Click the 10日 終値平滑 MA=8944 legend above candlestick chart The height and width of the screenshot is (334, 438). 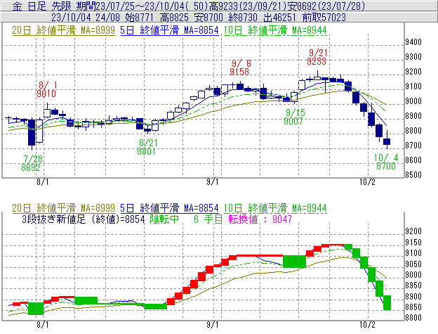click(x=275, y=30)
